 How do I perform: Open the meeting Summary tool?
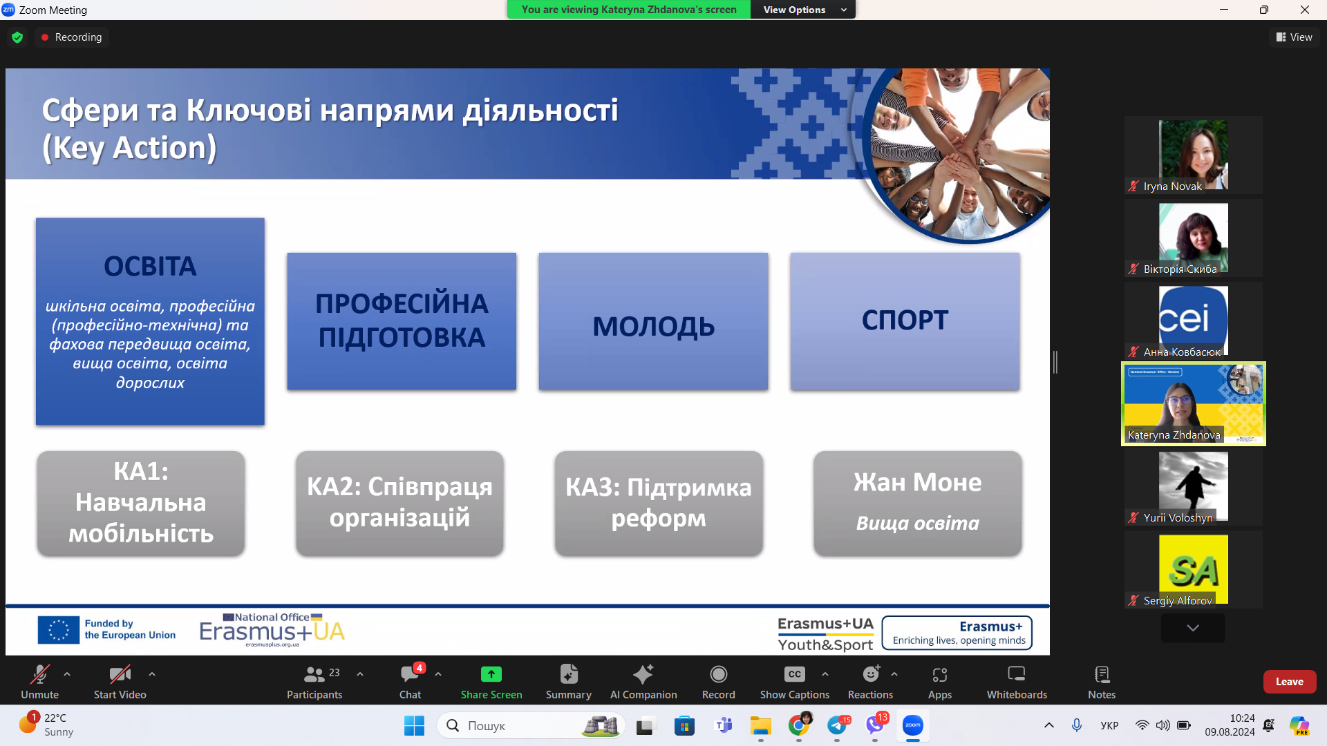[x=568, y=680]
